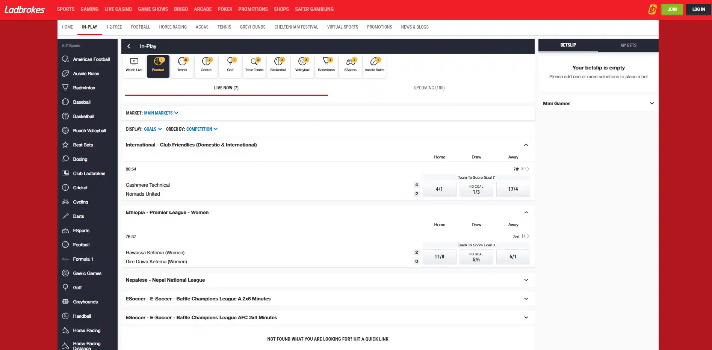Screen dimensions: 712x350
Task: Open the Watch Live sport icon
Action: 134,66
